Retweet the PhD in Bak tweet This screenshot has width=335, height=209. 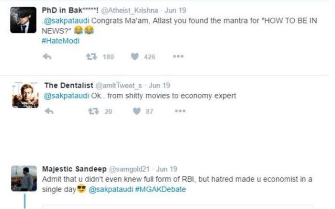91,56
